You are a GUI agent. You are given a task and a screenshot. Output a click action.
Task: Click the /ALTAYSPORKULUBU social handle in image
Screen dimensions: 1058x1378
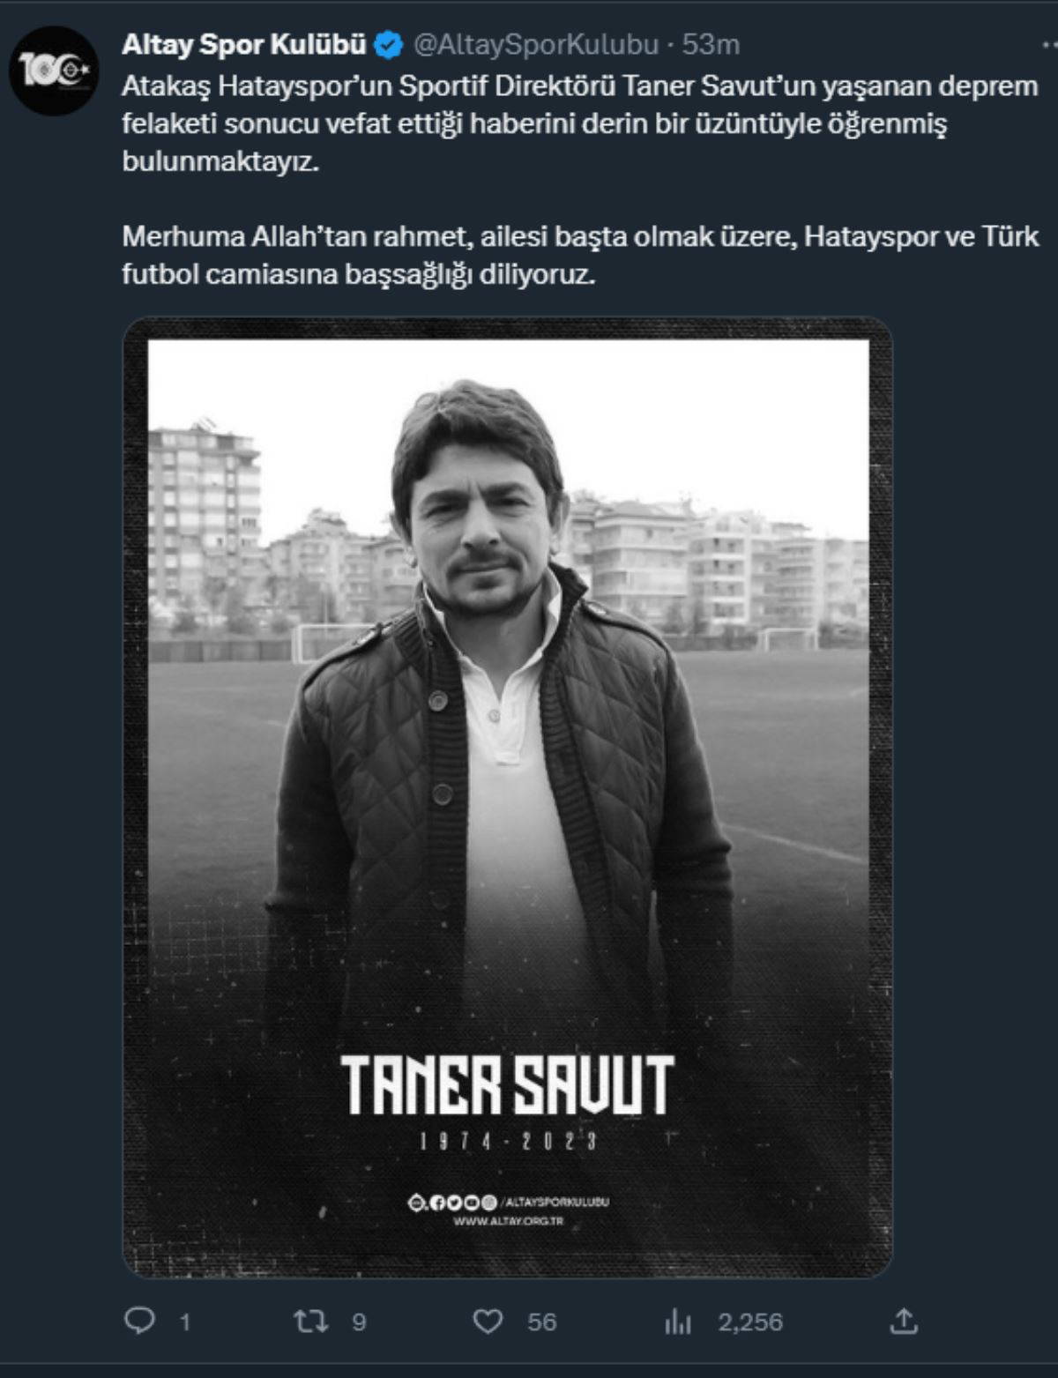coord(554,1202)
